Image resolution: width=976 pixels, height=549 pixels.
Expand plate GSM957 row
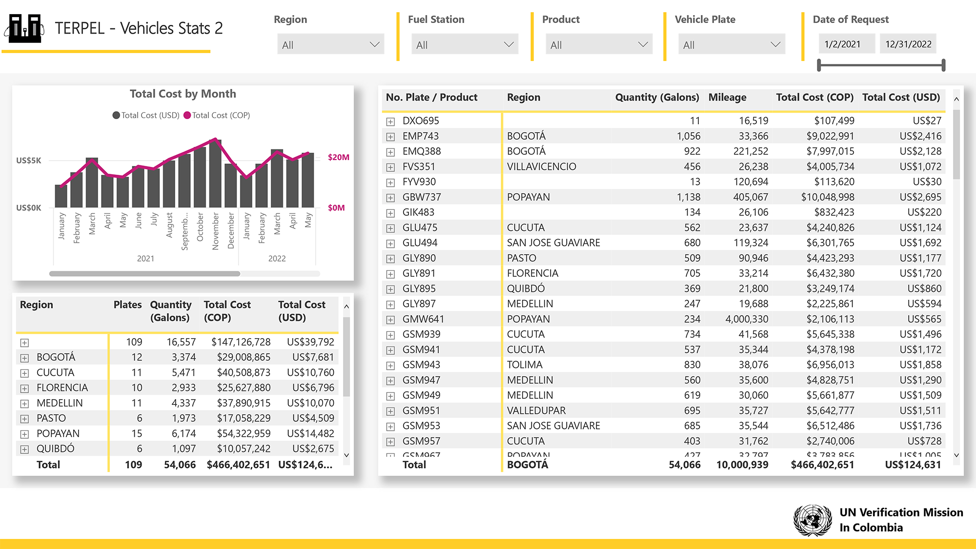pos(390,441)
